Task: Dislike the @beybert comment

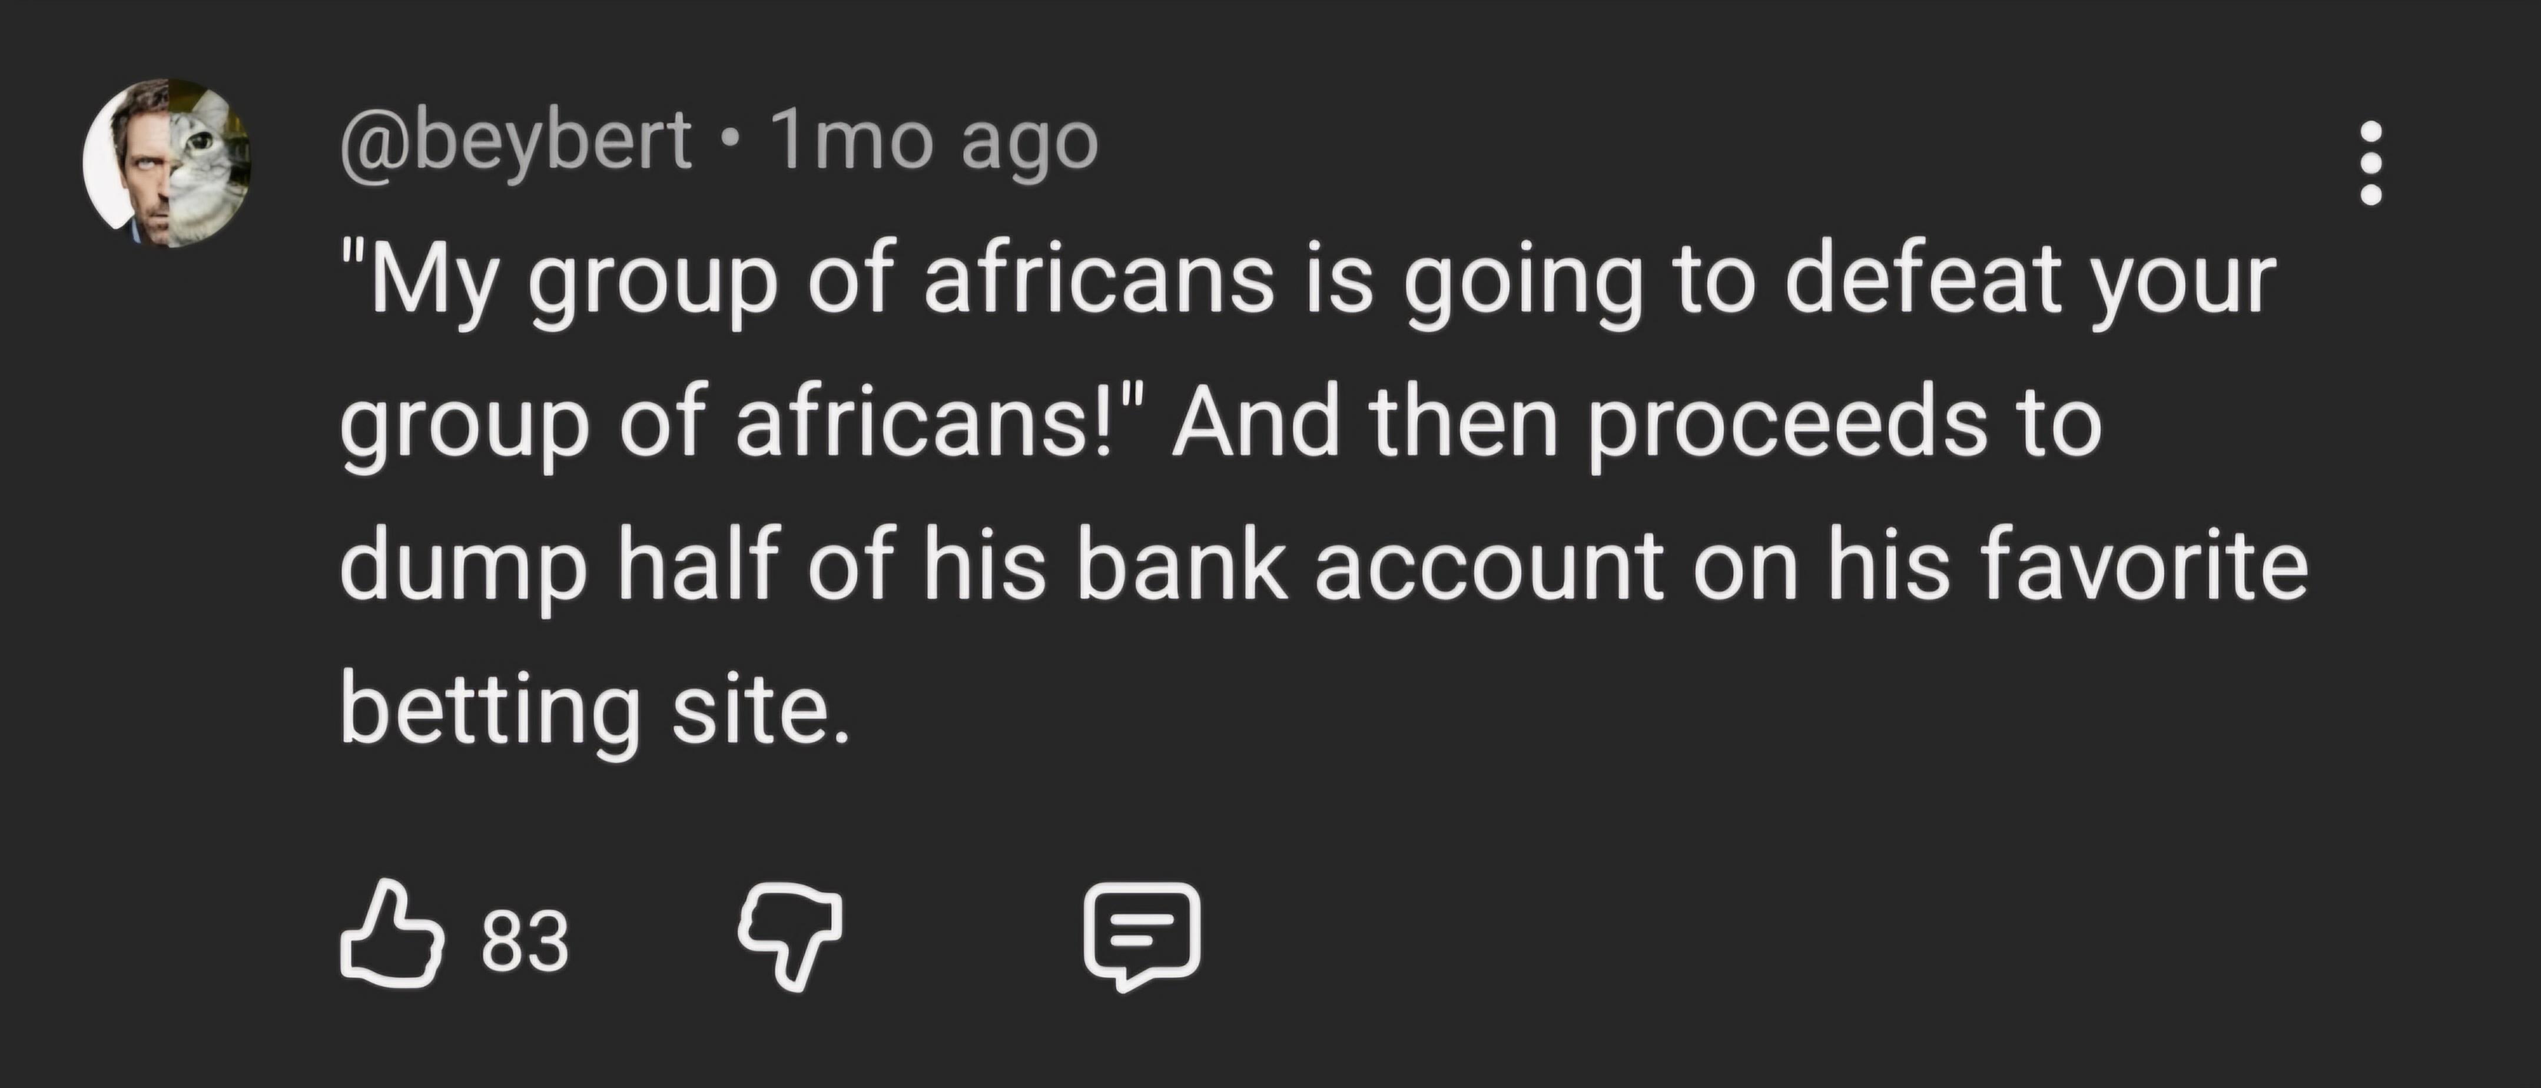Action: point(790,935)
